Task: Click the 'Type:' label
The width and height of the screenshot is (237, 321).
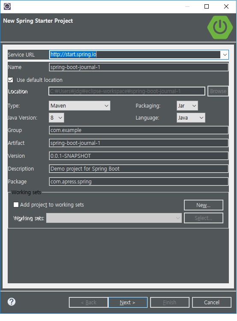Action: tap(14, 106)
